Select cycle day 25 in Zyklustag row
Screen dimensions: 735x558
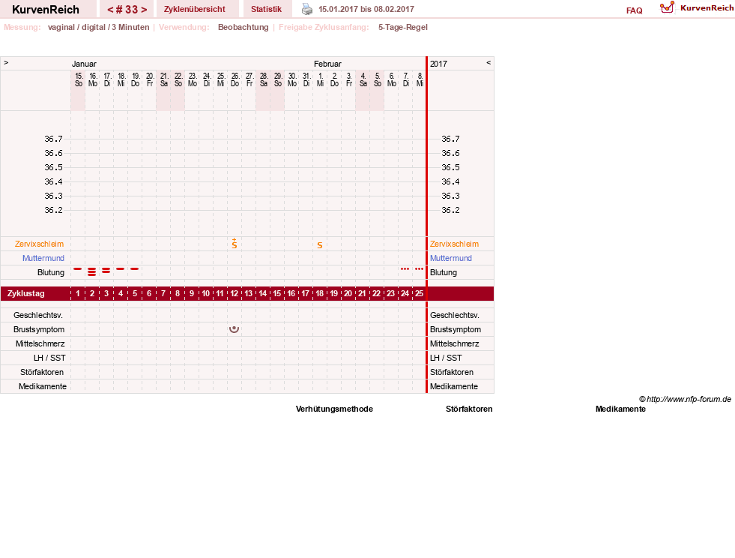pos(419,294)
